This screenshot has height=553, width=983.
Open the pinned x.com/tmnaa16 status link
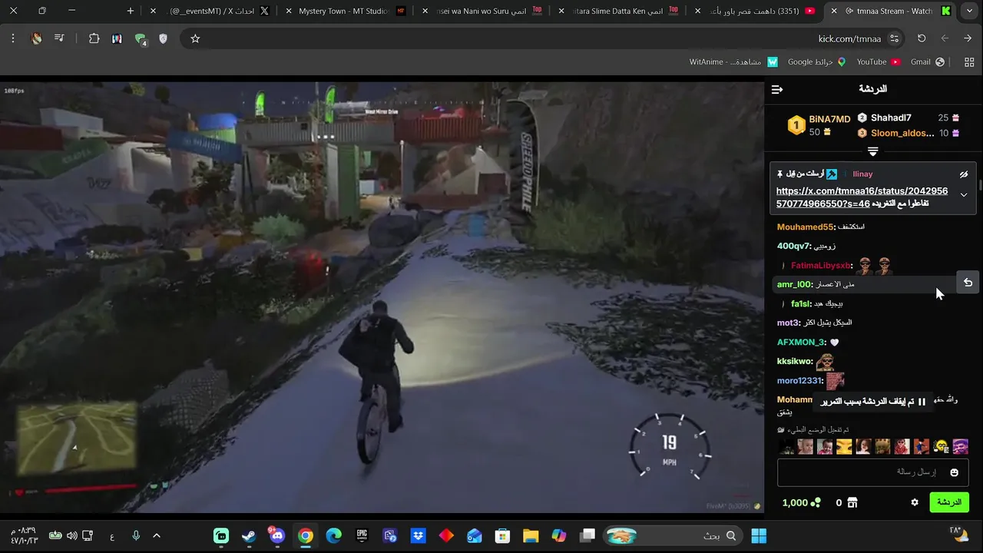[862, 197]
